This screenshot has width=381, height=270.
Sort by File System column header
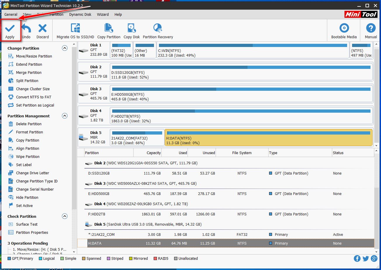[x=242, y=153]
